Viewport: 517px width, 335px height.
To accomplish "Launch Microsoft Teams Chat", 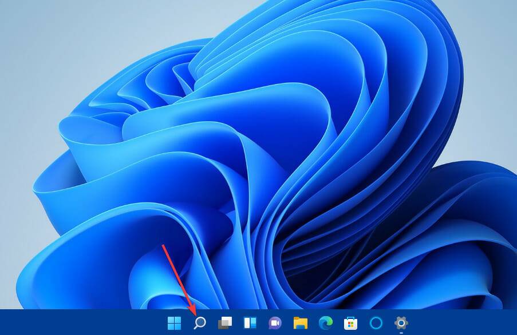I will pos(275,323).
